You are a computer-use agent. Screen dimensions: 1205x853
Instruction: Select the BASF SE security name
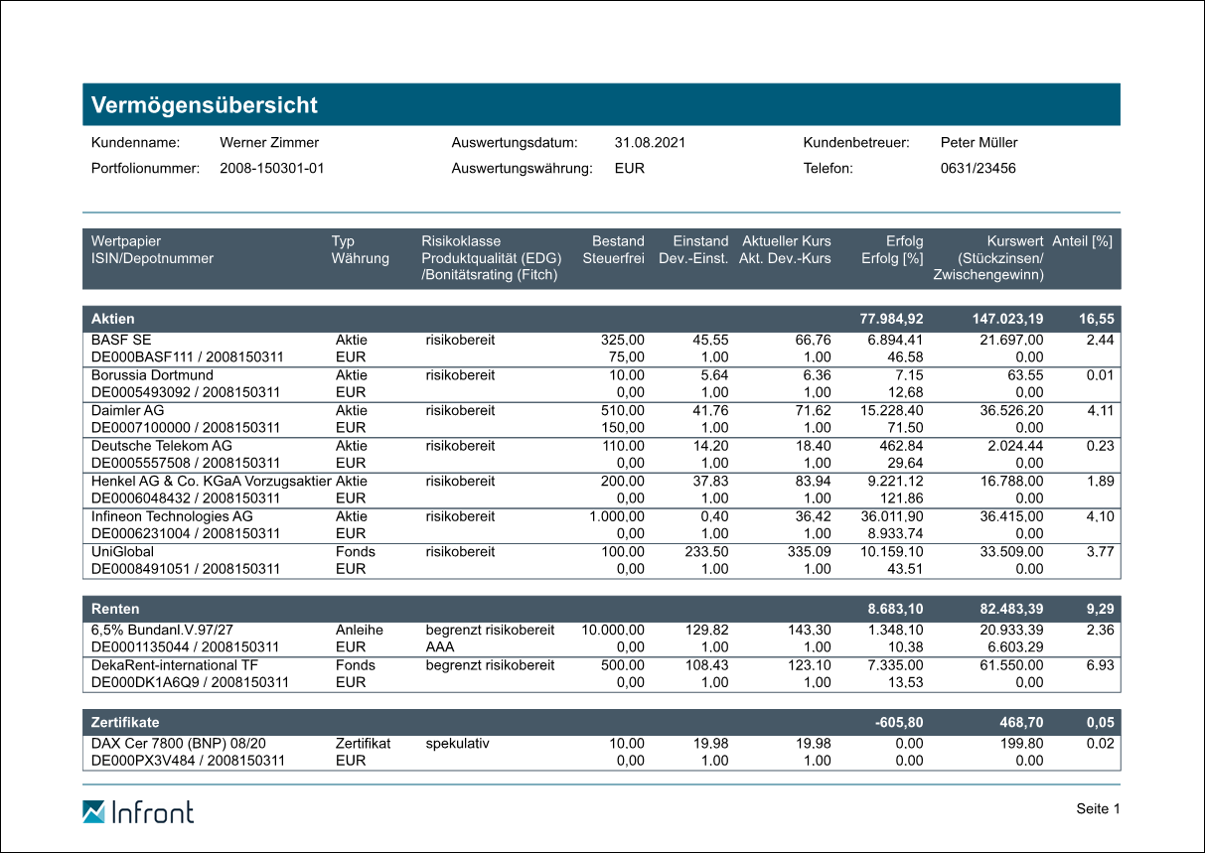(121, 340)
